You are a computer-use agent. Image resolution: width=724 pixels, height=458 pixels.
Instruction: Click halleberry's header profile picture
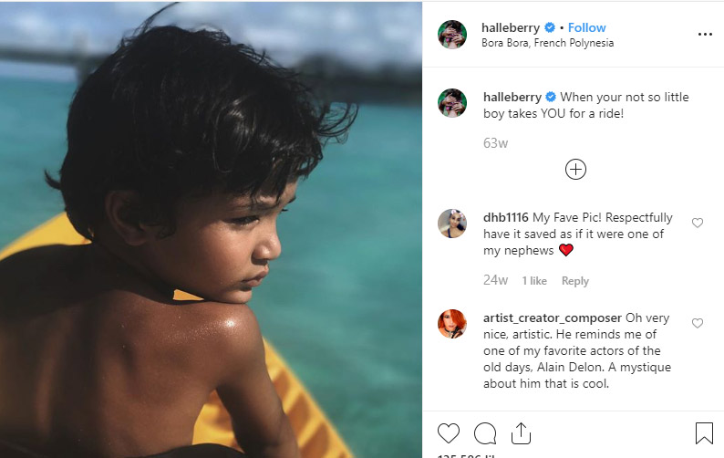[x=452, y=35]
